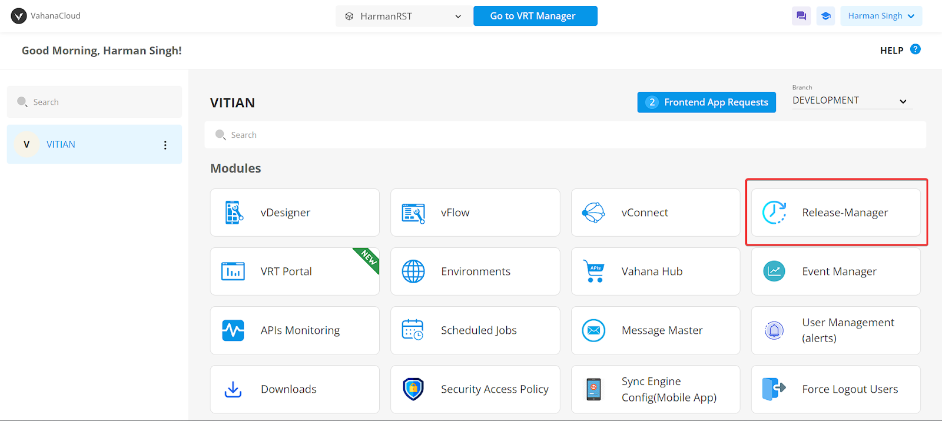The height and width of the screenshot is (421, 942).
Task: Click the User Management bell icon
Action: (x=774, y=330)
